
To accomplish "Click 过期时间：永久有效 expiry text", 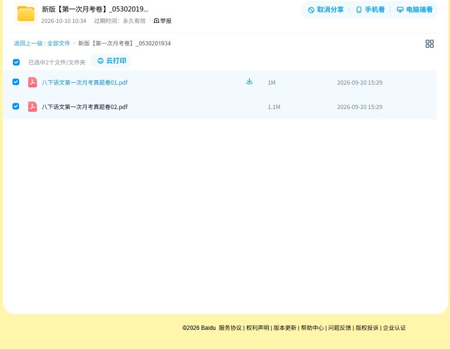I will pos(120,21).
